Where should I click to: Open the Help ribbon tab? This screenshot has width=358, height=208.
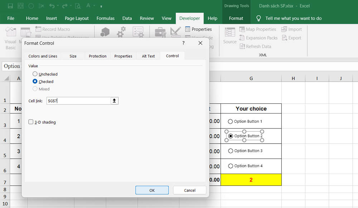point(212,18)
